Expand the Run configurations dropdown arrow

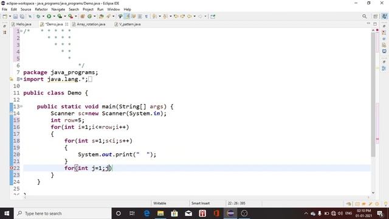coord(54,16)
